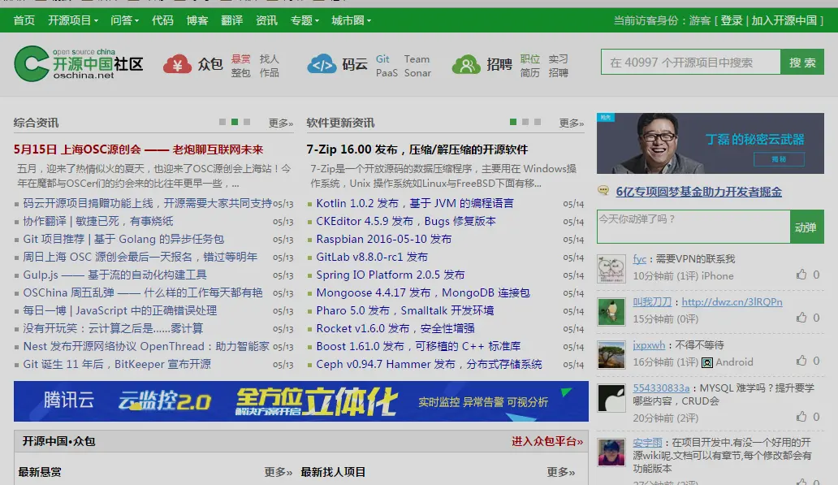Open Boost 1.61.0 发布 article
This screenshot has height=485, width=838.
click(x=418, y=346)
